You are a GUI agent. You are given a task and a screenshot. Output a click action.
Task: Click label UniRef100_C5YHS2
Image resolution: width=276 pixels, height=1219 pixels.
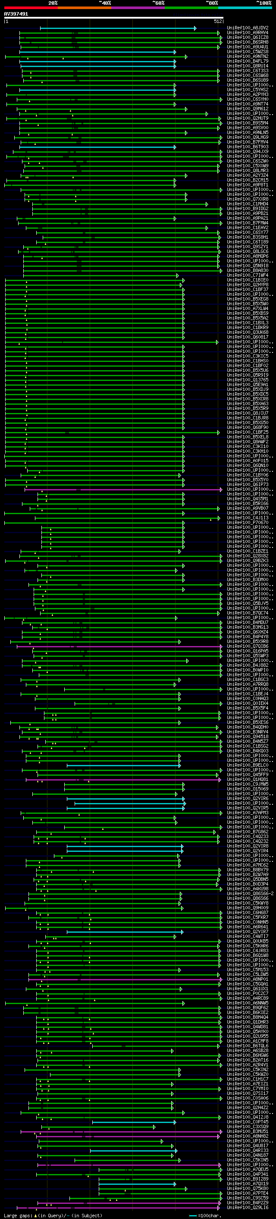coord(248,90)
